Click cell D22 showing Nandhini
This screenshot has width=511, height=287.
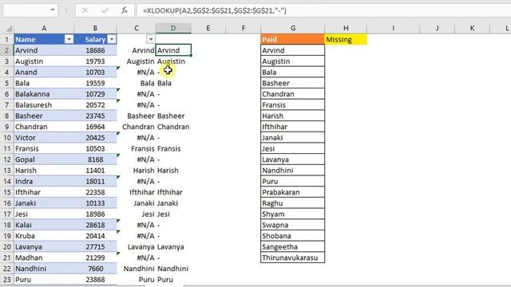[173, 269]
